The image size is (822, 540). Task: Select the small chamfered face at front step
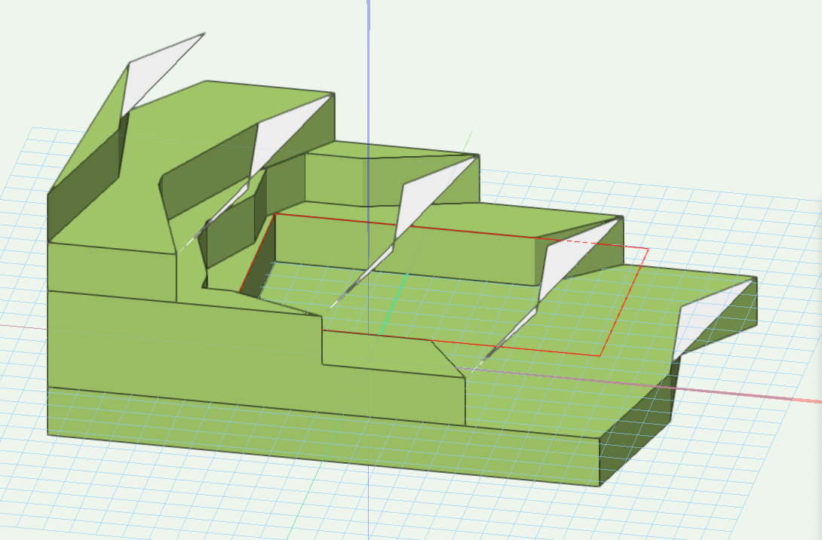[445, 361]
